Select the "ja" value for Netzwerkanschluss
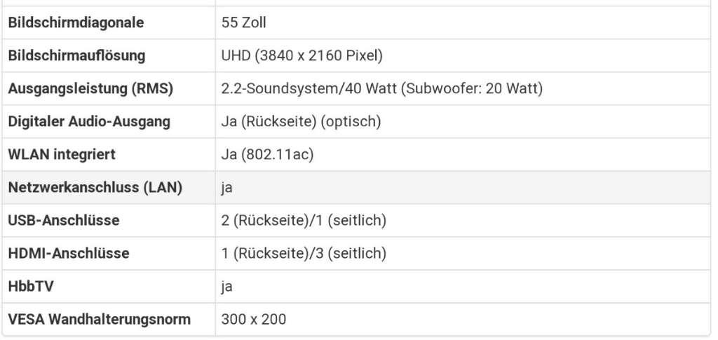Image resolution: width=718 pixels, height=340 pixels. point(227,188)
